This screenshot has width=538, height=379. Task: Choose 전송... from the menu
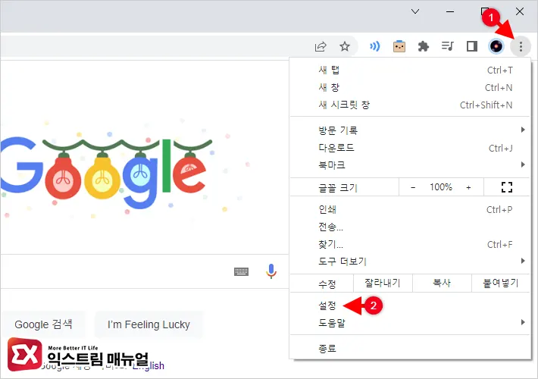pyautogui.click(x=410, y=227)
